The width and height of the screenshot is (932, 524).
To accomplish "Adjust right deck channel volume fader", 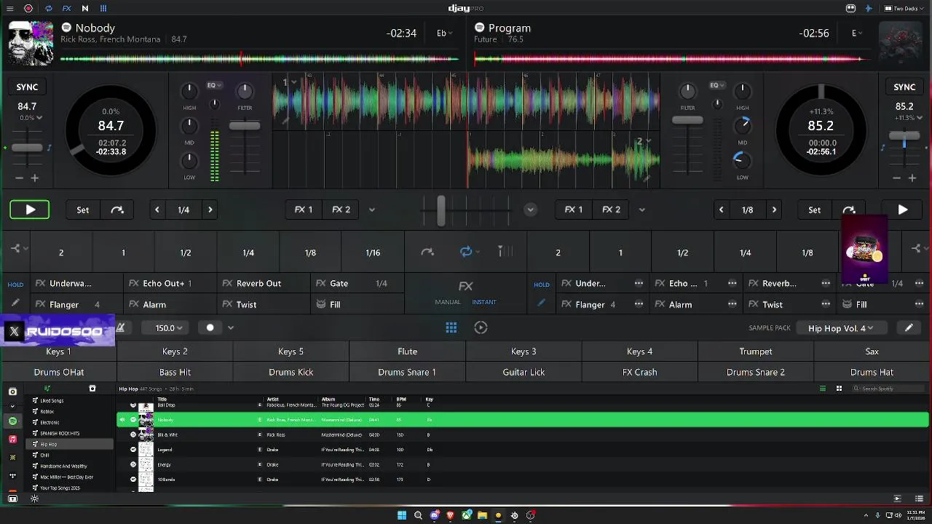I will (x=687, y=119).
